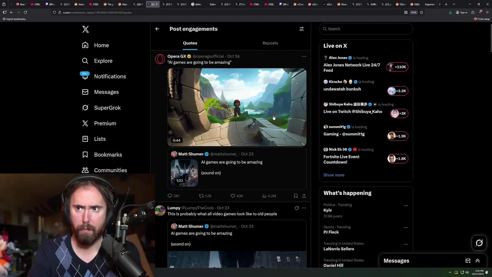This screenshot has height=277, width=492.
Task: Open more options for LaNorris Sellers trend
Action: (406, 244)
